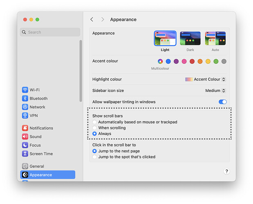253x204 pixels.
Task: Open the Network settings pane
Action: [37, 107]
